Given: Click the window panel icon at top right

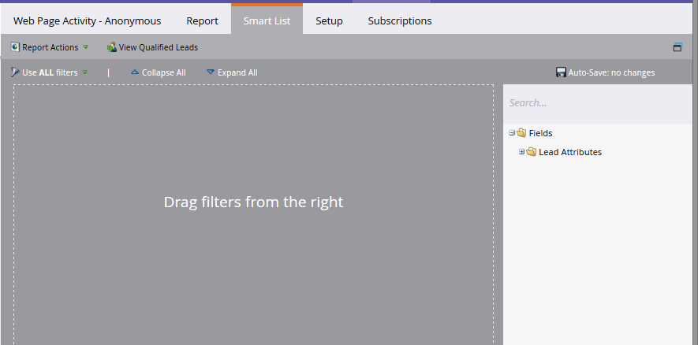Looking at the screenshot, I should coord(677,47).
